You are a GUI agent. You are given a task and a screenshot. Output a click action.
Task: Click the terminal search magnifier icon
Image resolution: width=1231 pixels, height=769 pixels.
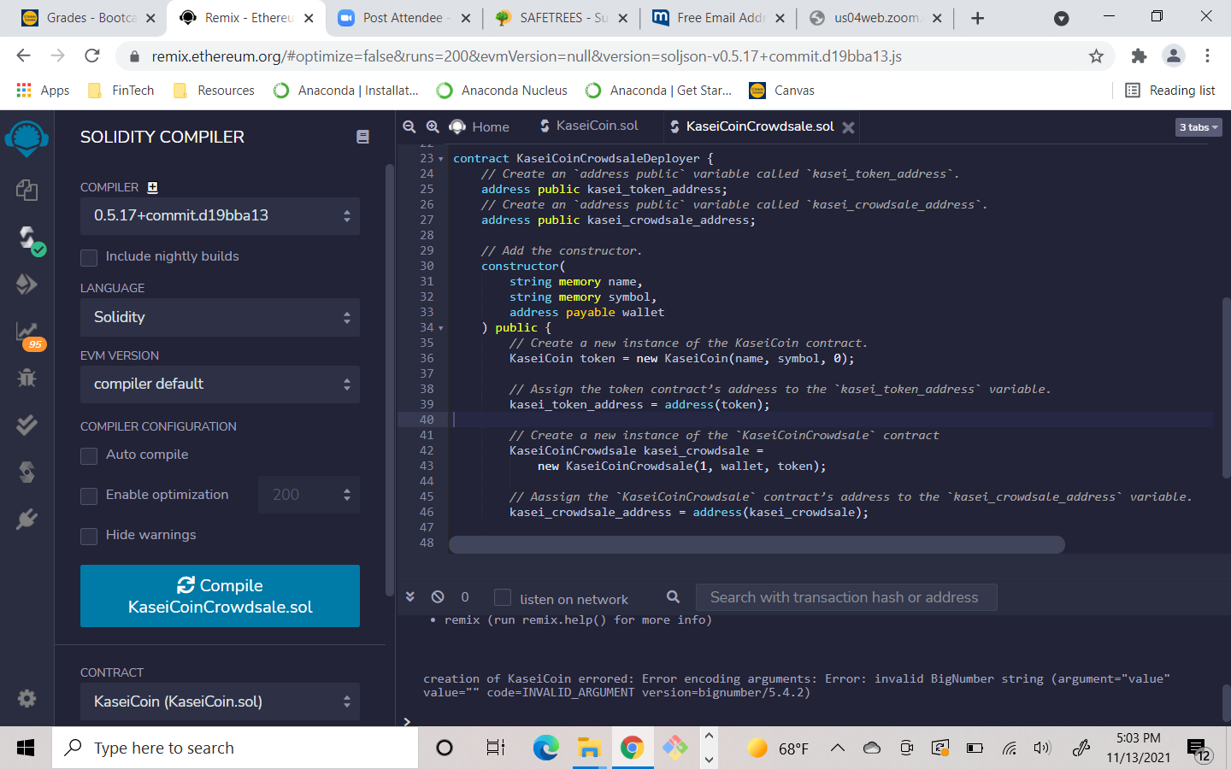(x=673, y=597)
